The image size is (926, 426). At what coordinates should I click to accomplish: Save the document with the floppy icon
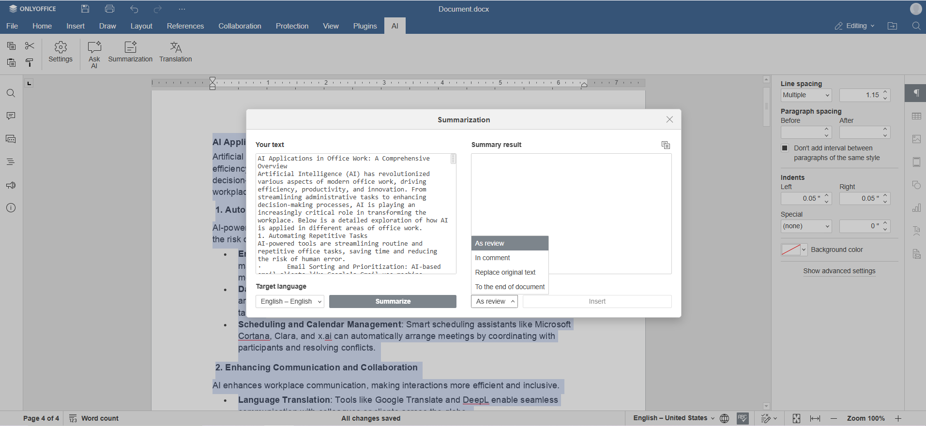[x=85, y=9]
